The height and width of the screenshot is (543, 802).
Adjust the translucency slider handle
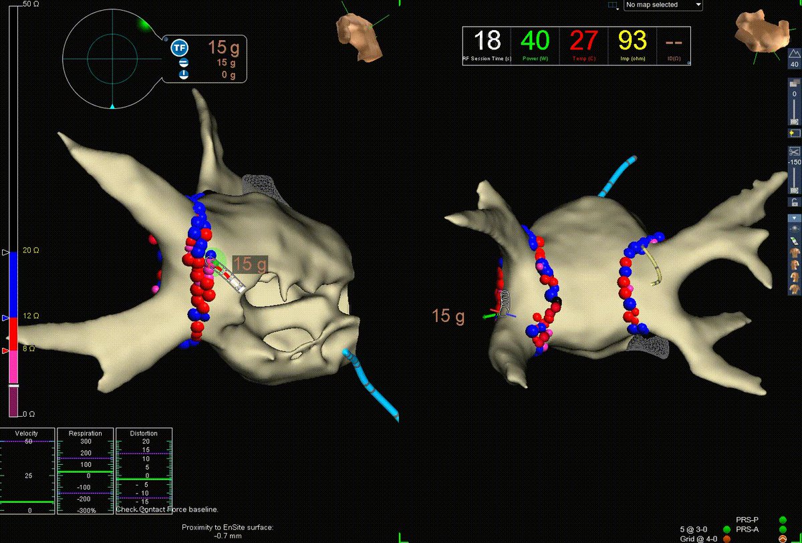(794, 122)
